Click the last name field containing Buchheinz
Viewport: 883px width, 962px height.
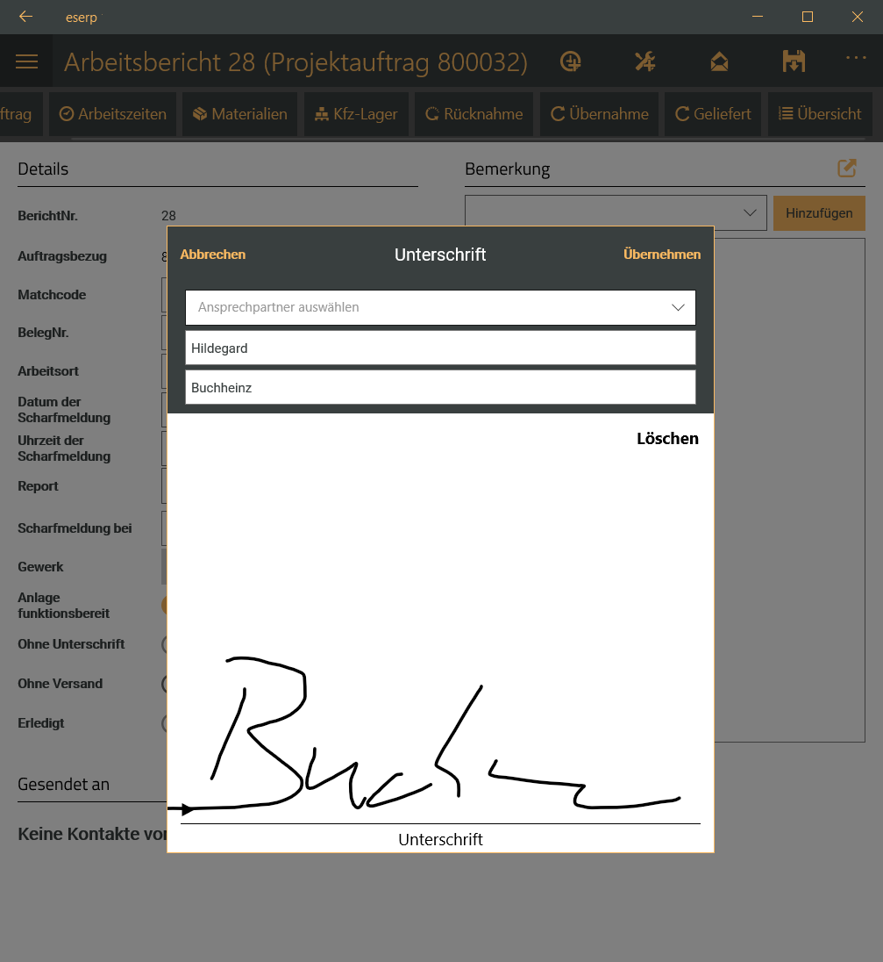(440, 387)
